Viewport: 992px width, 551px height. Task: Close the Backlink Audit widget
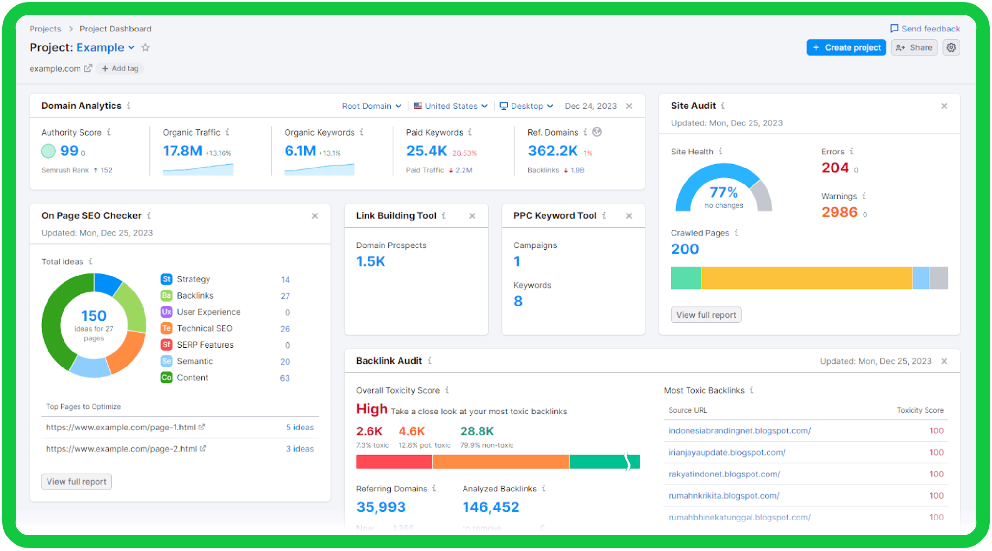click(x=944, y=361)
